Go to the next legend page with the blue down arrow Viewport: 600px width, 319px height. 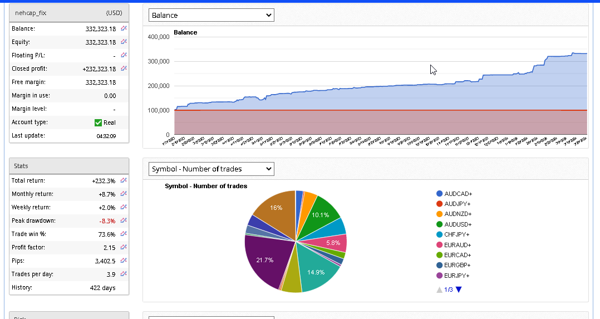pyautogui.click(x=459, y=289)
